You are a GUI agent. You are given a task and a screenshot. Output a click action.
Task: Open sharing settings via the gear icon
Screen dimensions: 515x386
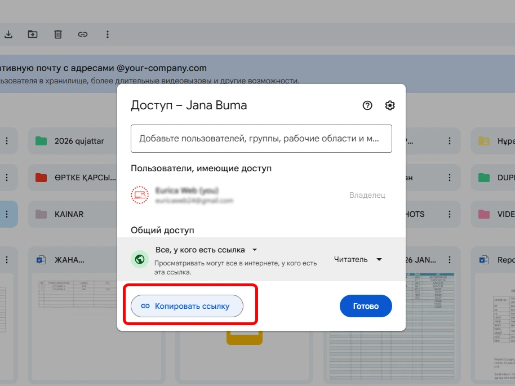(390, 105)
